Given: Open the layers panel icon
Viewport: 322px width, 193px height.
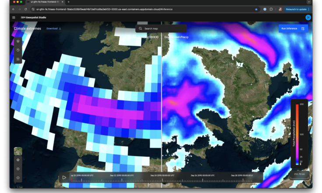Looking at the screenshot, I should point(18,41).
